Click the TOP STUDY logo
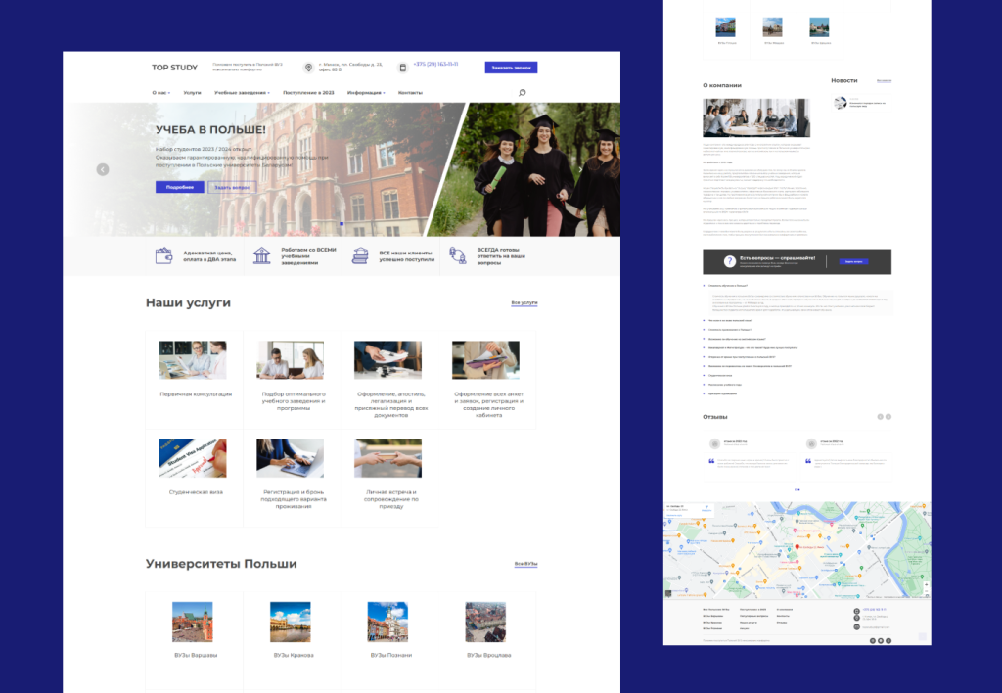Screen dimensions: 1002x693 point(174,68)
